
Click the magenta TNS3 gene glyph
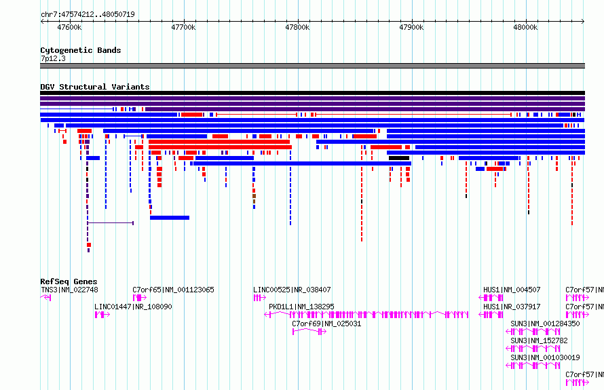coord(46,298)
